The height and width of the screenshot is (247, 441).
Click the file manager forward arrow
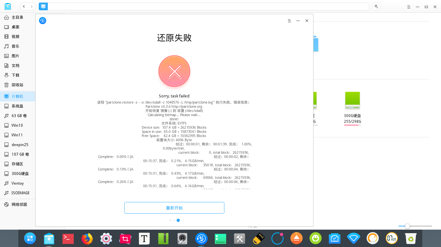coord(32,6)
